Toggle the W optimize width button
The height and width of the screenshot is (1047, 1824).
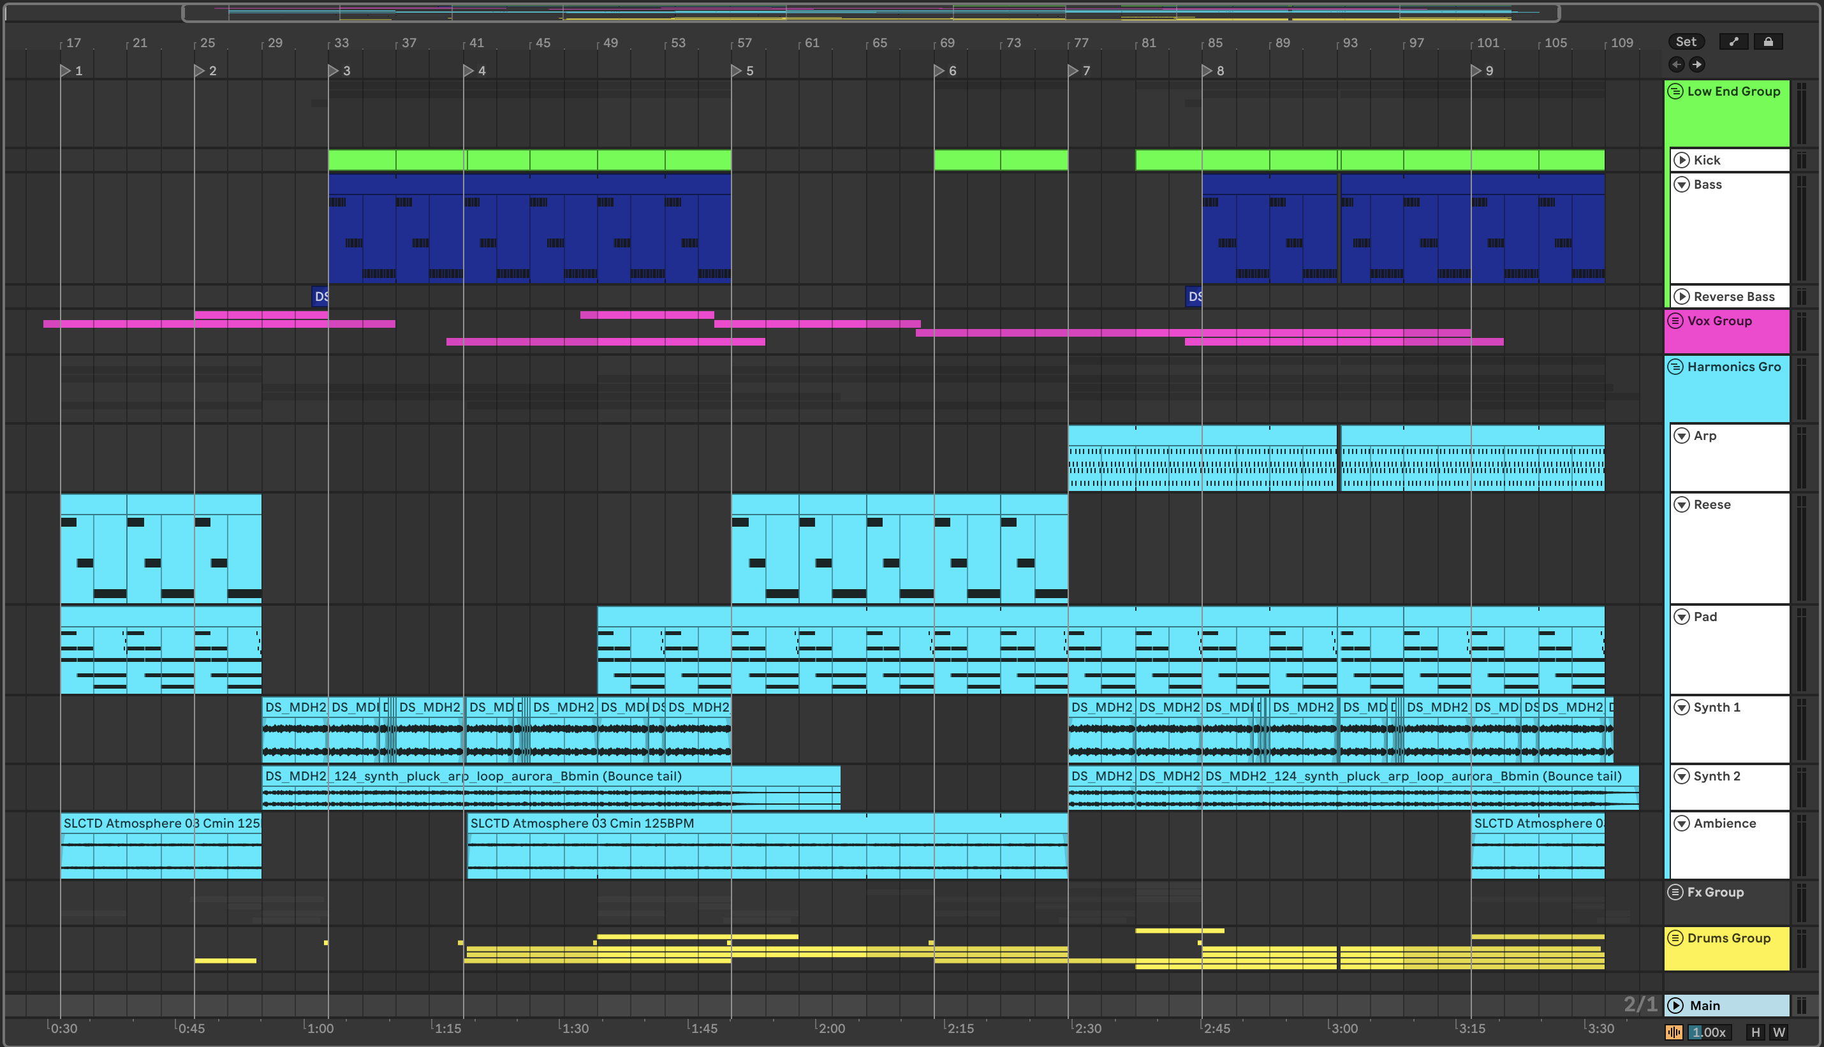pos(1779,1032)
